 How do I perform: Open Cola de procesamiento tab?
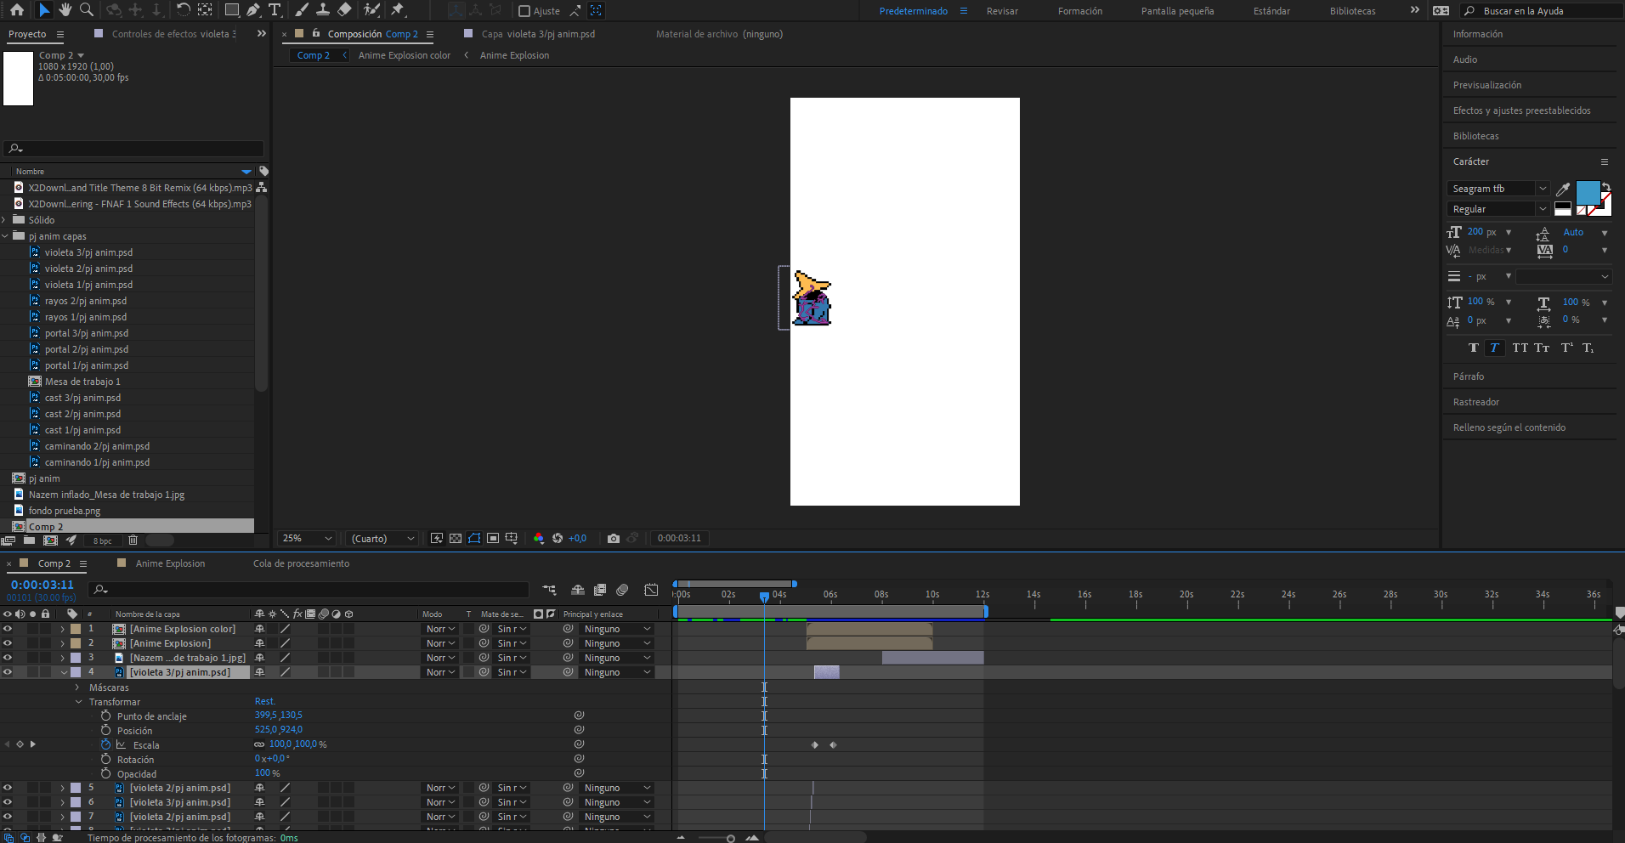(301, 563)
